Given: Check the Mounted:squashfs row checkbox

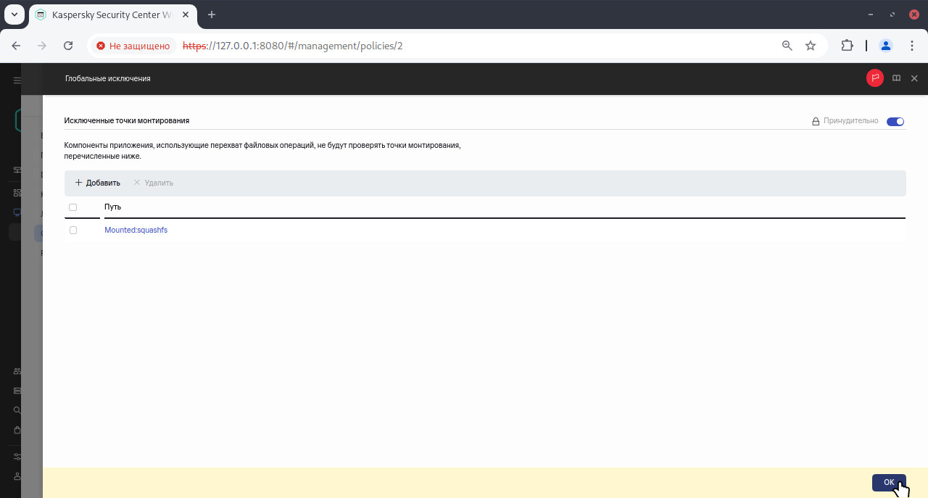Looking at the screenshot, I should point(72,230).
